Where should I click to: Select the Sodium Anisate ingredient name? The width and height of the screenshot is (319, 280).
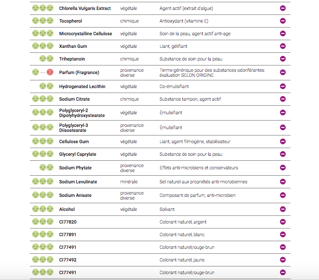pyautogui.click(x=75, y=196)
